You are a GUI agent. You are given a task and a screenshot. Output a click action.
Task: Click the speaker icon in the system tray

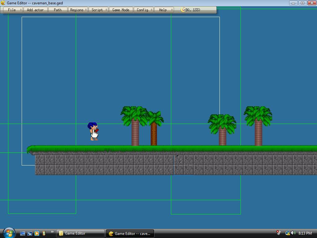[x=293, y=233]
